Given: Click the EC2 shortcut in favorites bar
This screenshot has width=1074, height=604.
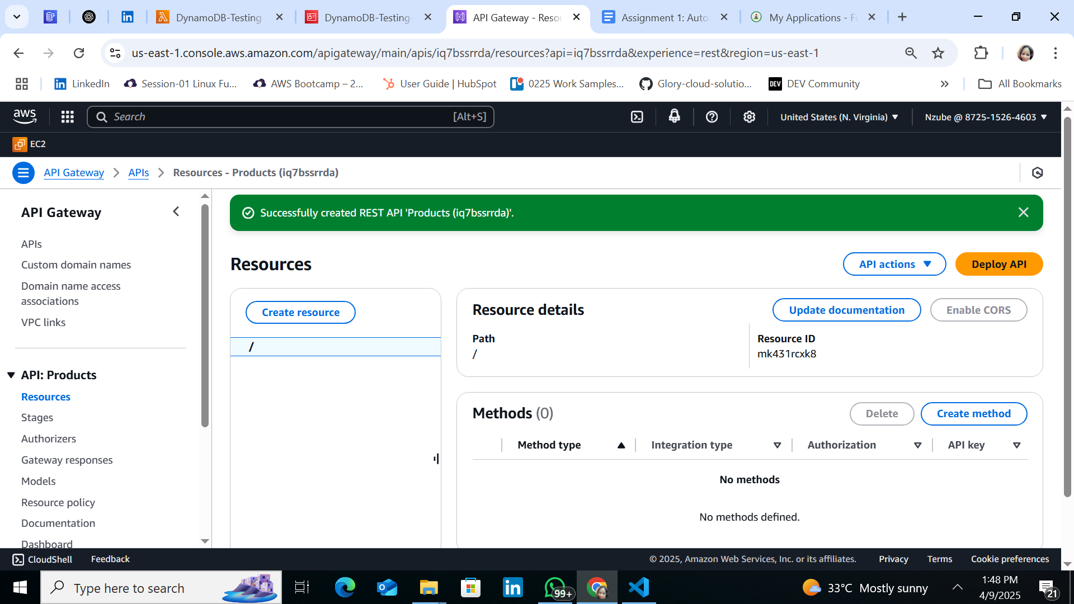Looking at the screenshot, I should tap(30, 144).
